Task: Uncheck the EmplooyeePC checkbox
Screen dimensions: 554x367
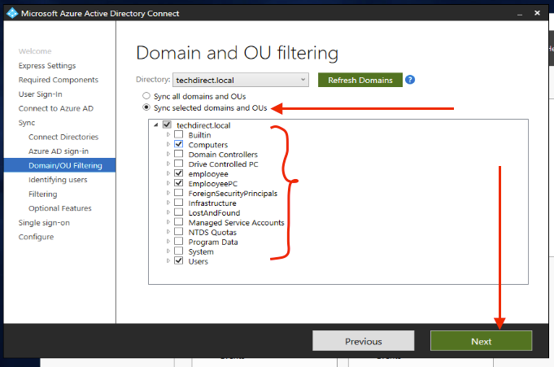Action: coord(179,183)
